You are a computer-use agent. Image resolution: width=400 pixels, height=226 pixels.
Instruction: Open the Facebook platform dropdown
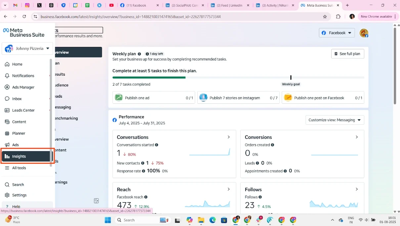pyautogui.click(x=336, y=33)
